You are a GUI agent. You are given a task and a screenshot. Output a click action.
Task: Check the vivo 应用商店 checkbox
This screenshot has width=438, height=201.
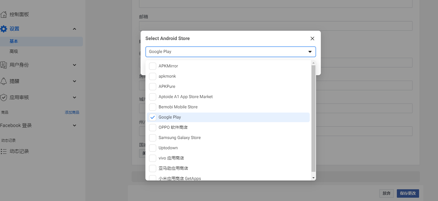(153, 158)
